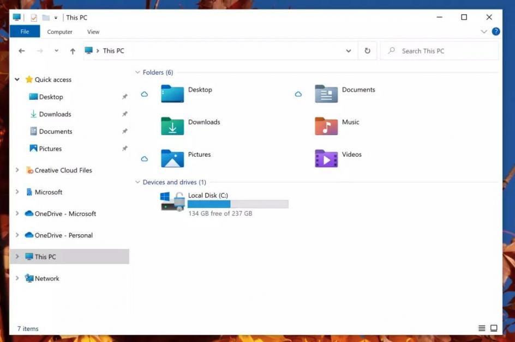Expand the Microsoft tree node
This screenshot has height=342, width=515.
coord(17,192)
